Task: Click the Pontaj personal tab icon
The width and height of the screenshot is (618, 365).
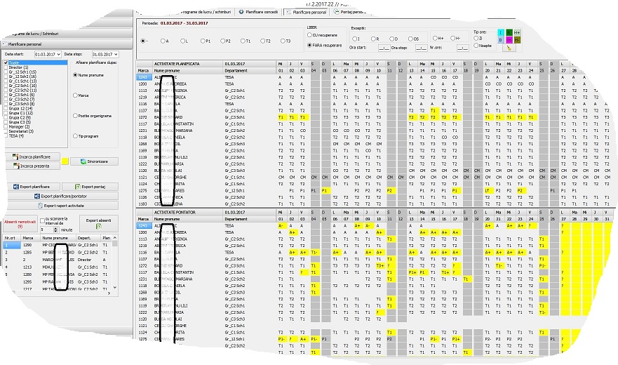Action: 336,12
